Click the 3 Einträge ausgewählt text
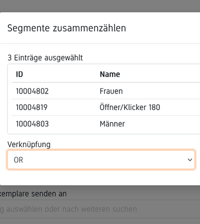This screenshot has height=224, width=200. click(x=45, y=58)
